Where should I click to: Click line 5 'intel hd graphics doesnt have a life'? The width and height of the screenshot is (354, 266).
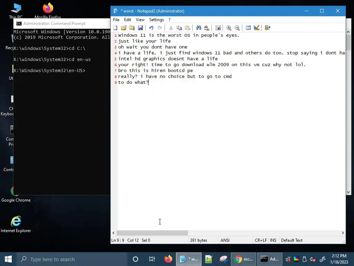[168, 59]
